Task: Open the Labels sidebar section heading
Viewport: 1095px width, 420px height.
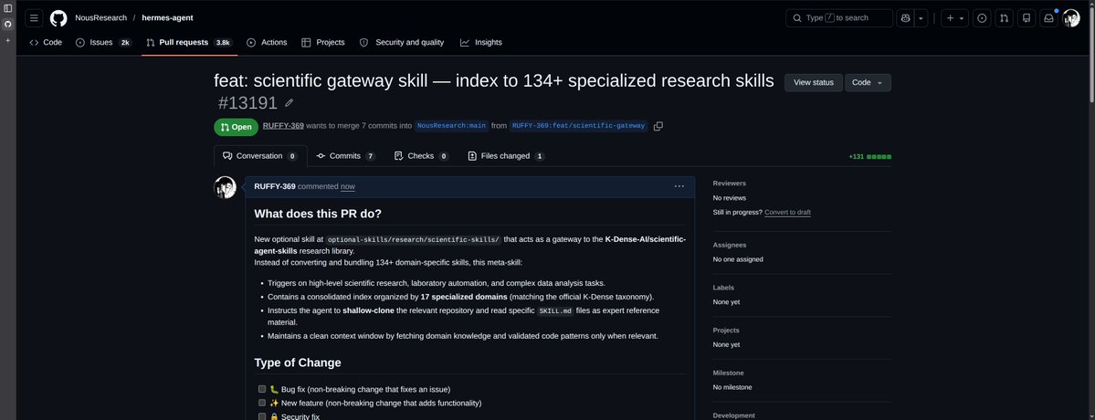Action: pos(722,288)
